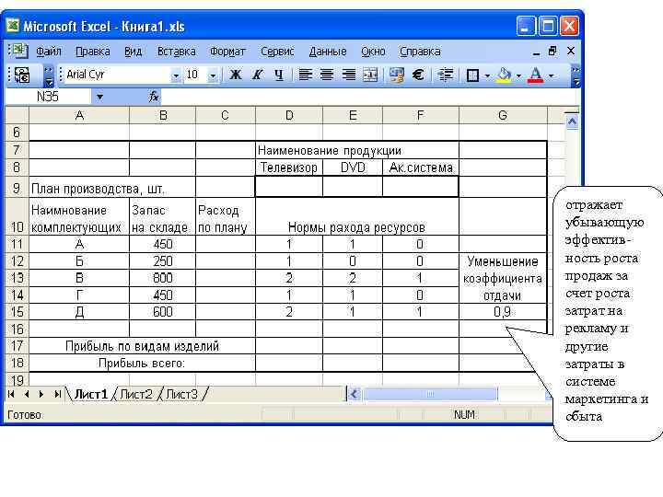The image size is (663, 497).
Task: Click vertical scrollbar up arrow
Action: point(572,122)
